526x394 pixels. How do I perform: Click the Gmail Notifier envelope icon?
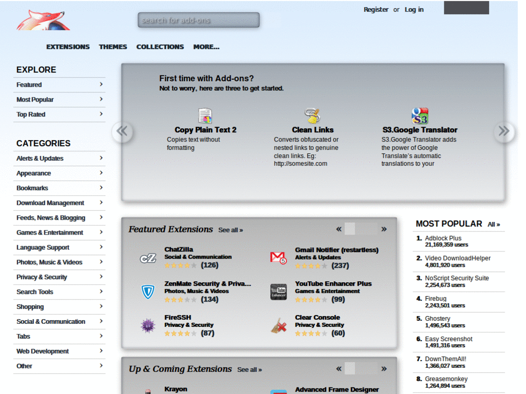pyautogui.click(x=278, y=258)
